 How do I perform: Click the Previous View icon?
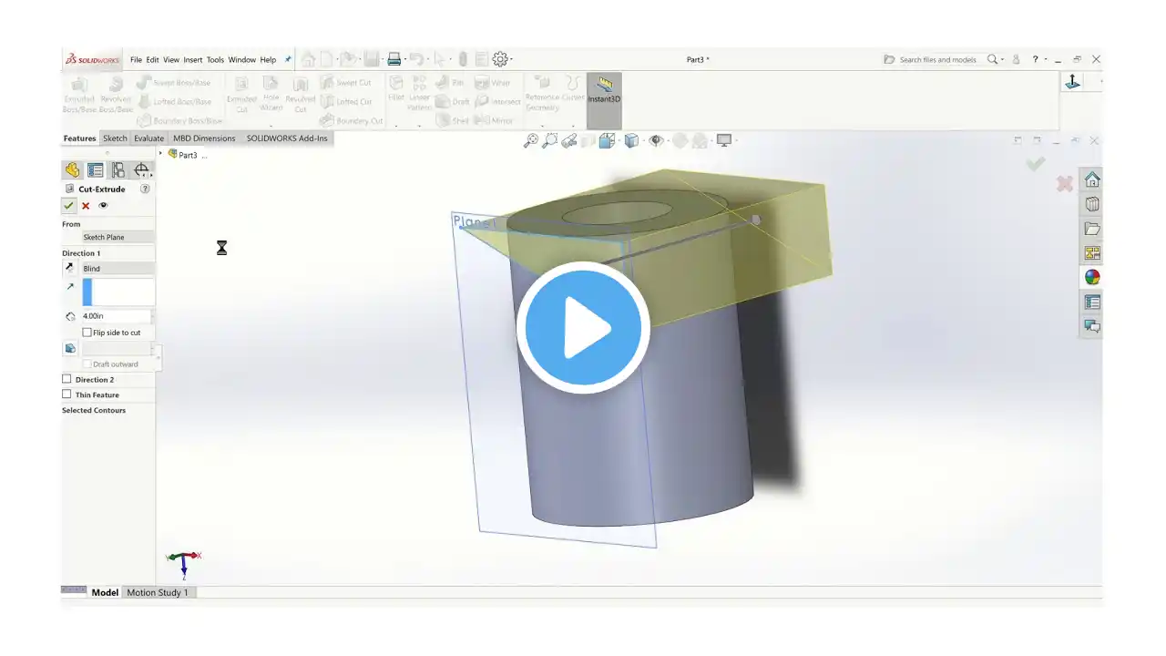(x=568, y=140)
